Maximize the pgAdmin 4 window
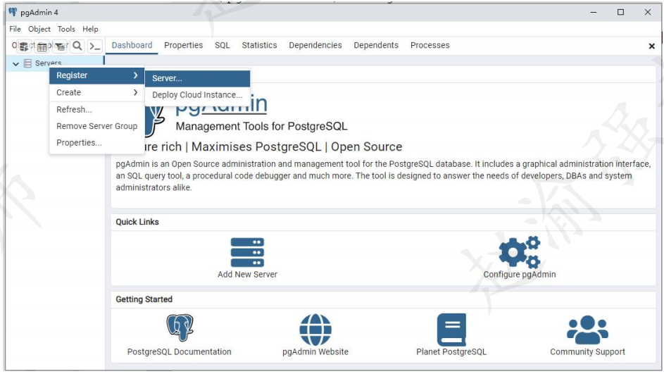The width and height of the screenshot is (664, 374). tap(620, 12)
